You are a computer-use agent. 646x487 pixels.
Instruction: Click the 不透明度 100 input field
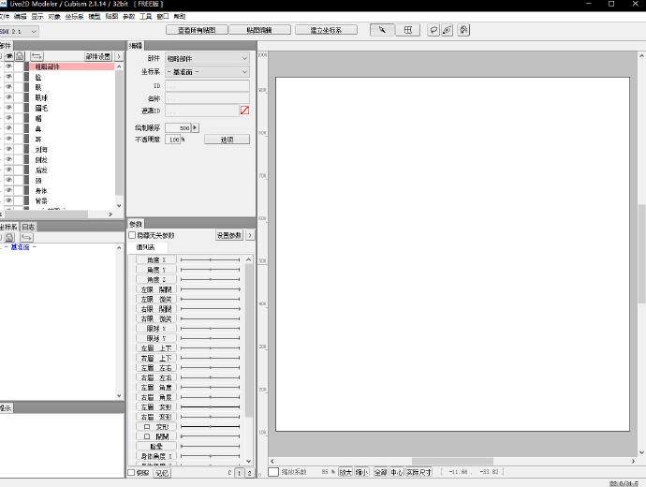pyautogui.click(x=173, y=140)
